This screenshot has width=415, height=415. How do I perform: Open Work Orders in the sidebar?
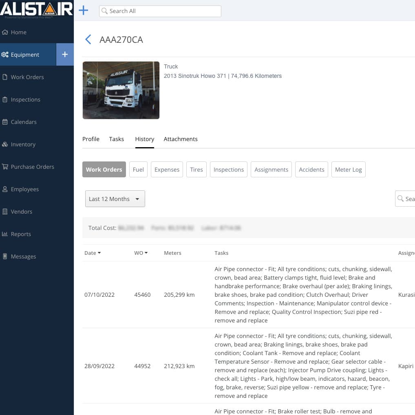[27, 77]
